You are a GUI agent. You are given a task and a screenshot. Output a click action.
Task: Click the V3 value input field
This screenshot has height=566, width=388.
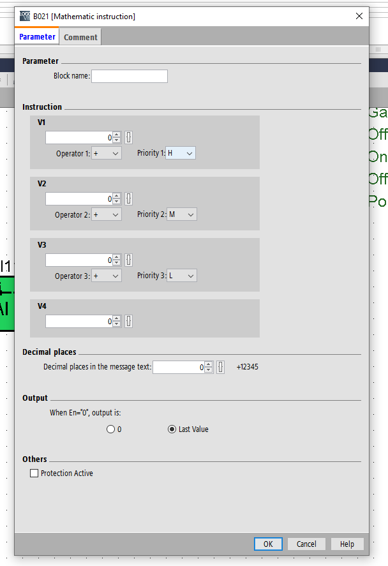[79, 260]
